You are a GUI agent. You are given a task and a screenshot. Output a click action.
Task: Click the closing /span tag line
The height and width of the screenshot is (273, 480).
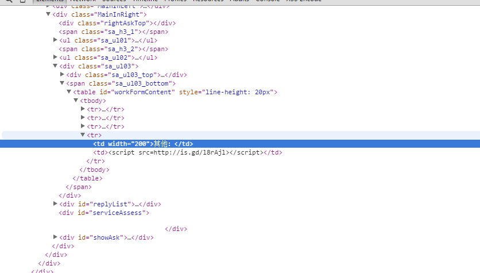point(79,187)
